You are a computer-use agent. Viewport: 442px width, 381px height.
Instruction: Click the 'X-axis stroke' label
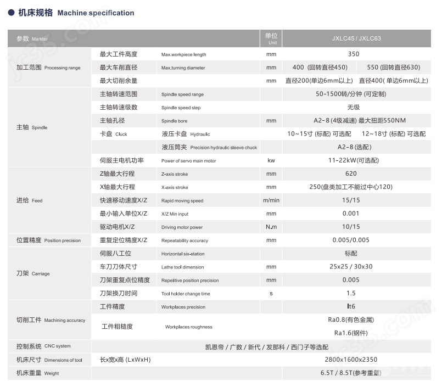coord(175,187)
